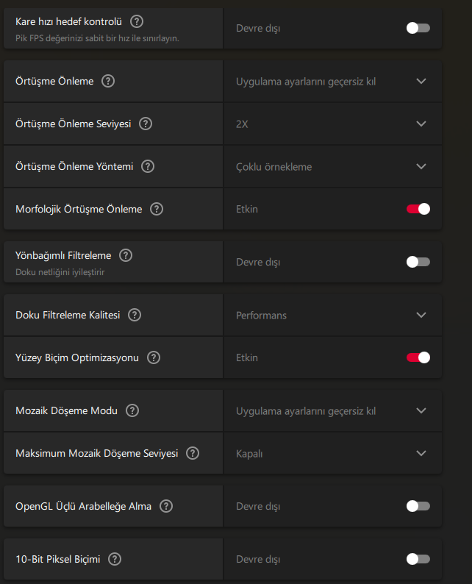The height and width of the screenshot is (584, 472).
Task: Toggle off Yüzey Biçim Optimizasyonu
Action: pos(418,357)
